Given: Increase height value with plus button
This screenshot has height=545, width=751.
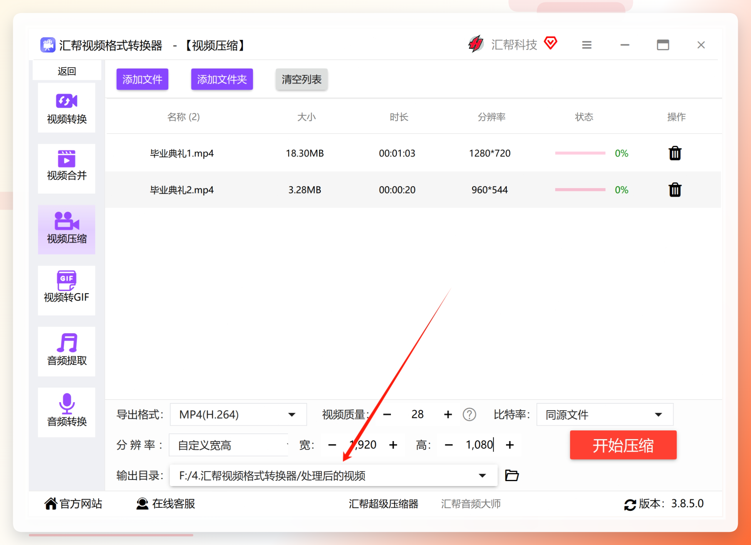Looking at the screenshot, I should pos(510,445).
